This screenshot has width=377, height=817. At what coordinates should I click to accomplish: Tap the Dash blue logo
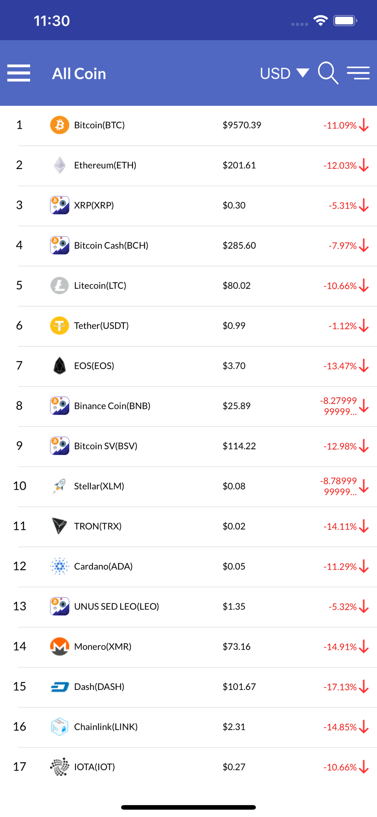(x=60, y=687)
